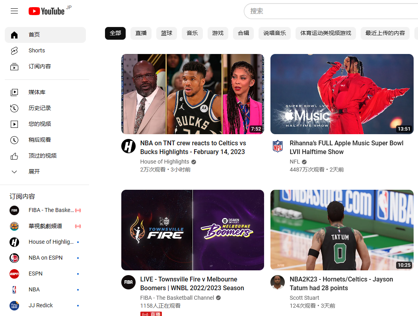Open 'Rihanna's FULL Apple Music' title link
The image size is (418, 316).
coord(346,147)
